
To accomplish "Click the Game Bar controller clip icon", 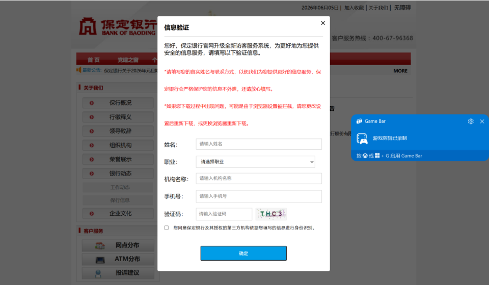I will [x=362, y=138].
